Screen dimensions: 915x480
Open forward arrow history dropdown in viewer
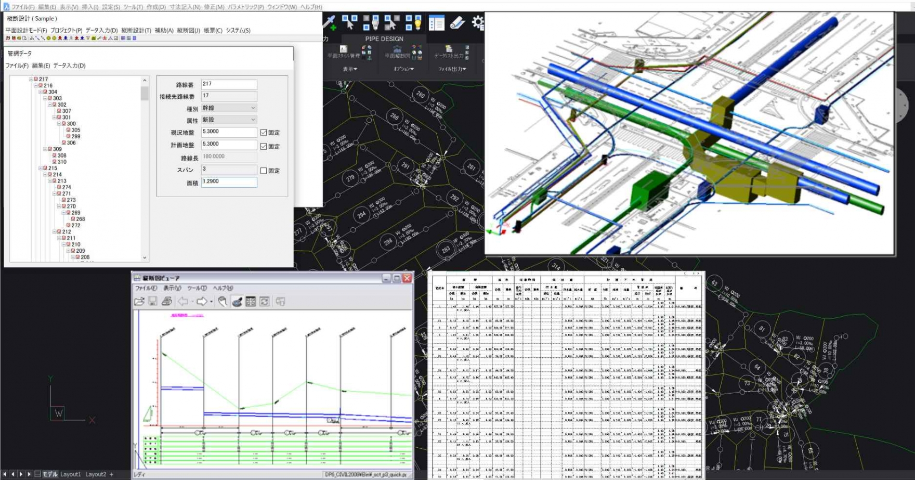tap(211, 302)
